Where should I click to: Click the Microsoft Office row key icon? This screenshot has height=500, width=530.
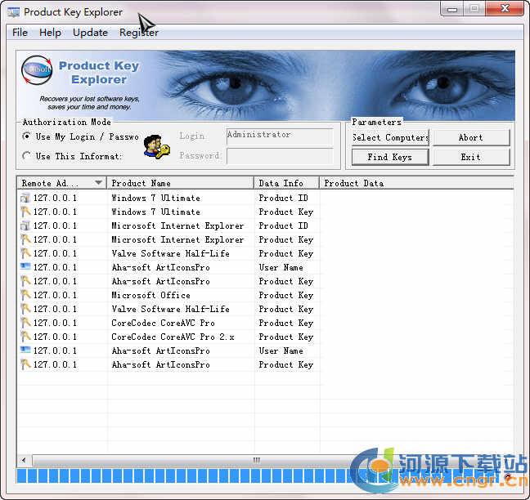click(x=25, y=295)
